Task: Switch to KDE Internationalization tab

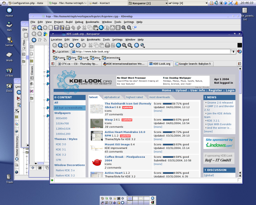Action: (124, 64)
